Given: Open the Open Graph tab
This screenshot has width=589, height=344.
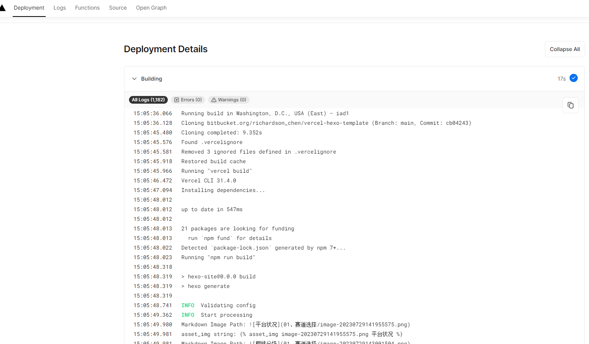Looking at the screenshot, I should pos(151,8).
